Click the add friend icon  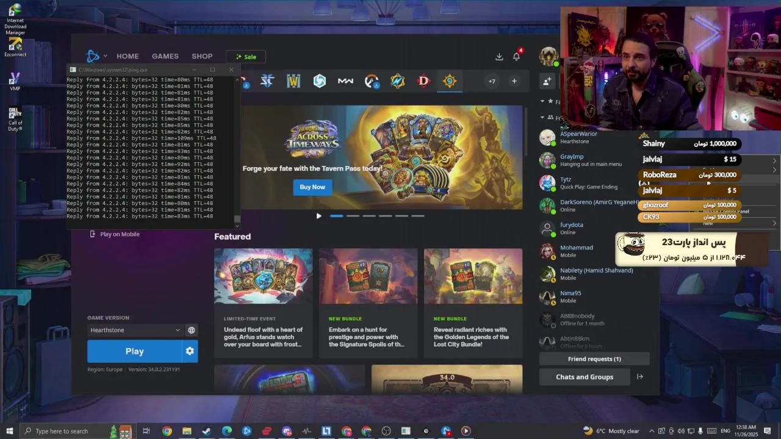547,81
